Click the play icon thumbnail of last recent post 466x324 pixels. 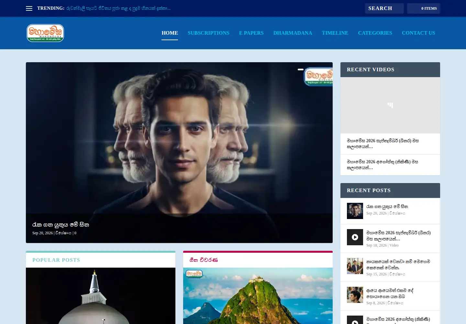(355, 320)
